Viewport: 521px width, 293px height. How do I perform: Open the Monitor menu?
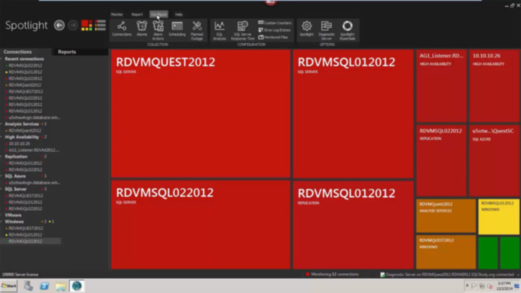coord(117,14)
